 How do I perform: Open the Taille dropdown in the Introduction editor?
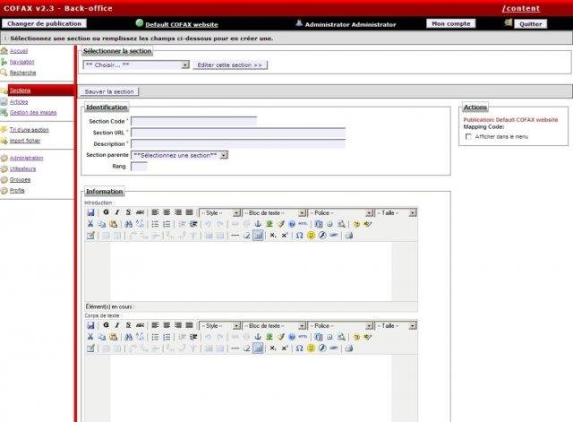(396, 212)
